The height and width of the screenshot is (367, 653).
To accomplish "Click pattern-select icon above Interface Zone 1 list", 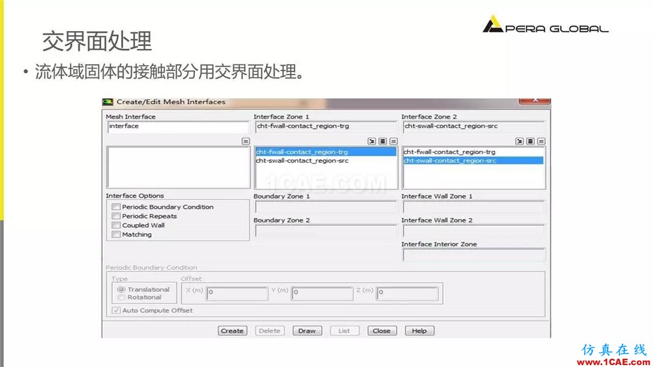I will coord(372,141).
